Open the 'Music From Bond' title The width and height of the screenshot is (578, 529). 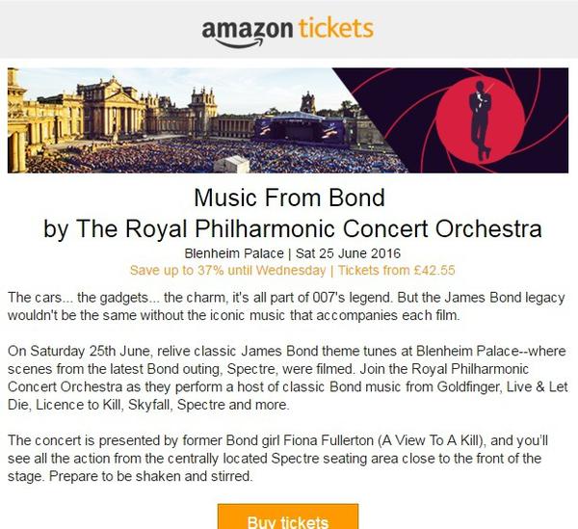[x=289, y=199]
